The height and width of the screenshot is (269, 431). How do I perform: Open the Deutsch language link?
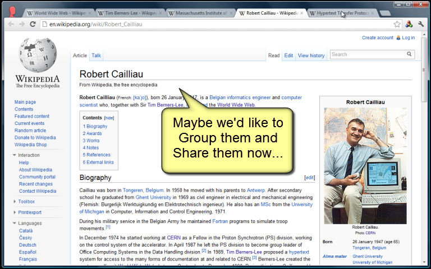point(27,245)
